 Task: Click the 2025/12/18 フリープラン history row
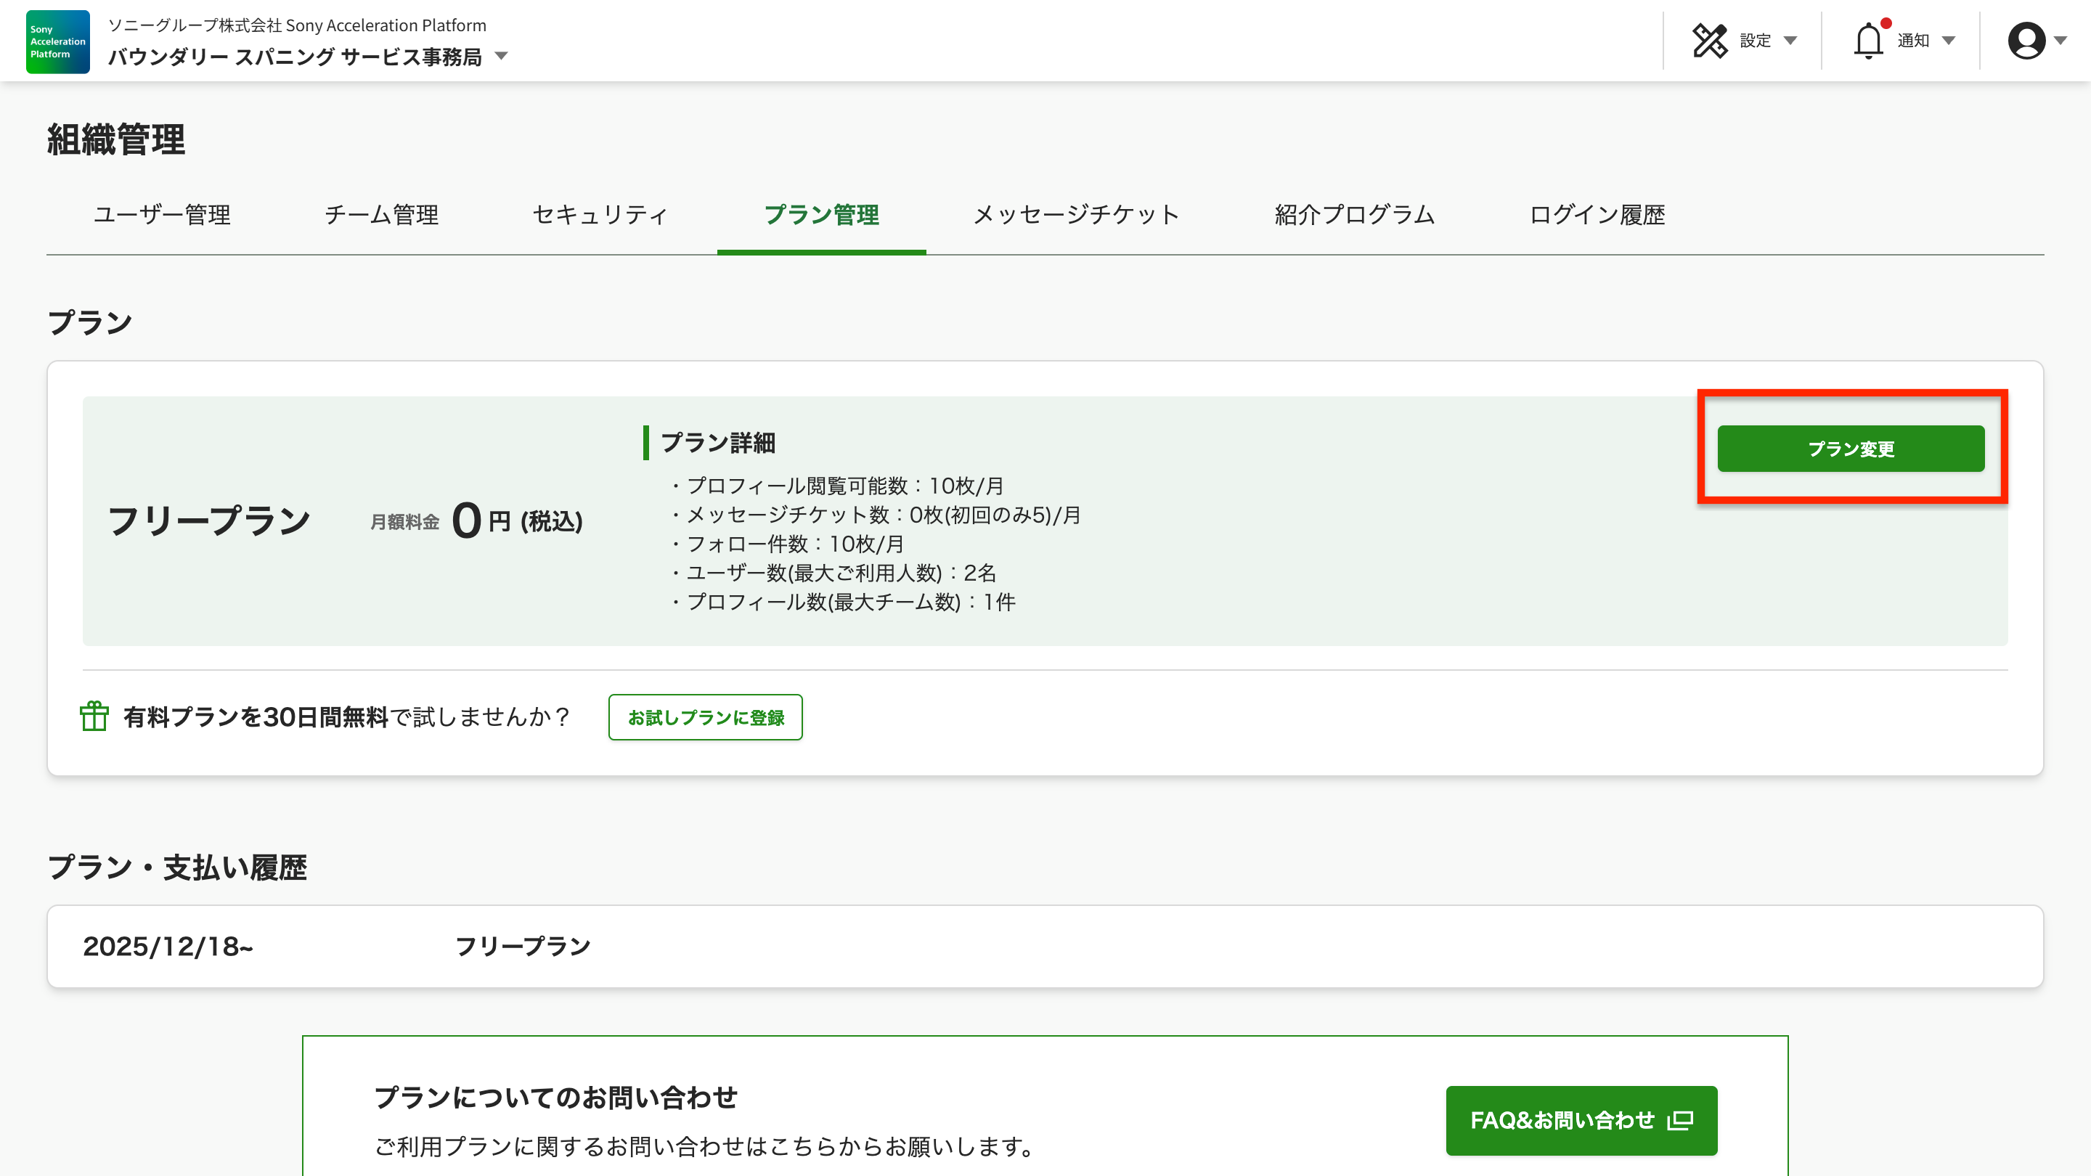coord(1045,947)
